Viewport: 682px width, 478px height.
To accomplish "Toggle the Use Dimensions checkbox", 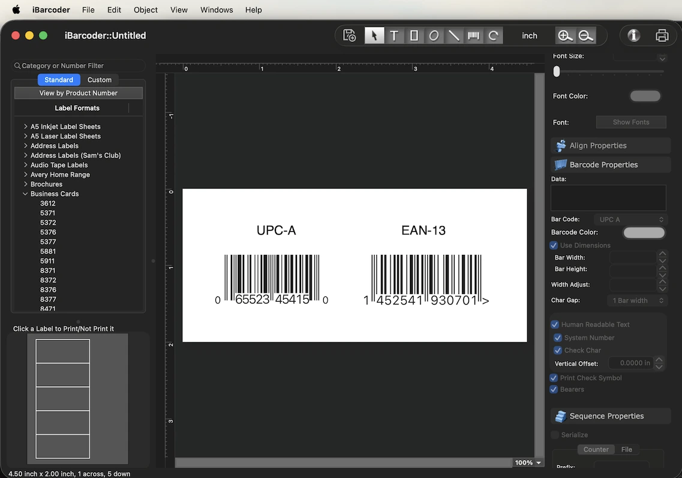I will click(x=554, y=245).
